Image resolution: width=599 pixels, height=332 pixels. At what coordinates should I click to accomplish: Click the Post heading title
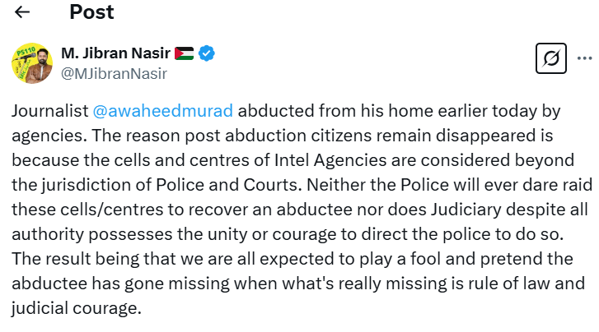click(x=91, y=12)
